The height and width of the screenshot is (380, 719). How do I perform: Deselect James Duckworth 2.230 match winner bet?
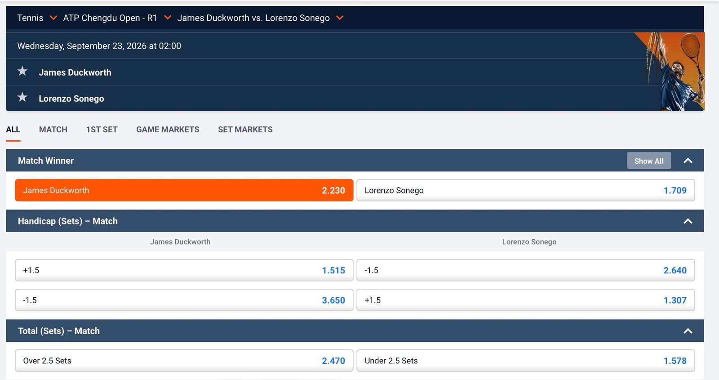[184, 190]
